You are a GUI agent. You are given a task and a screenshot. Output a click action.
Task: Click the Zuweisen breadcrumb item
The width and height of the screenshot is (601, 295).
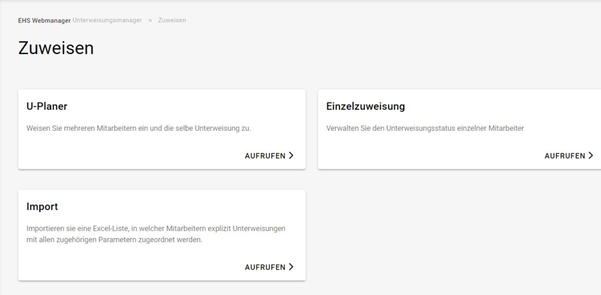pos(172,21)
